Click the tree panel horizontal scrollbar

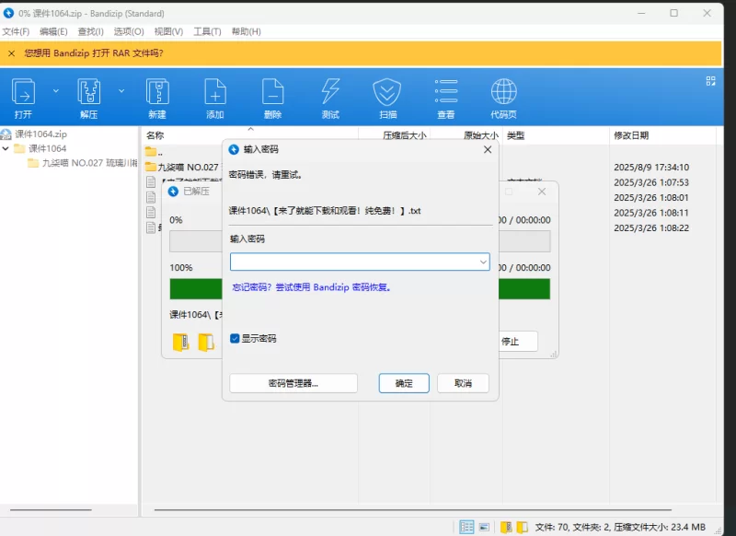(51, 509)
